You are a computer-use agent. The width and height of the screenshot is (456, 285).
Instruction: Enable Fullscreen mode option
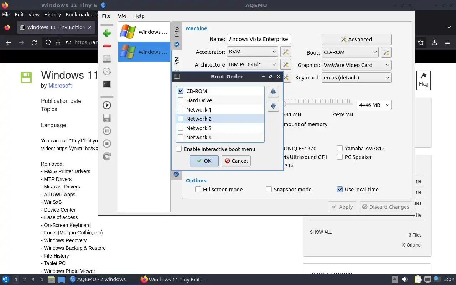(198, 189)
